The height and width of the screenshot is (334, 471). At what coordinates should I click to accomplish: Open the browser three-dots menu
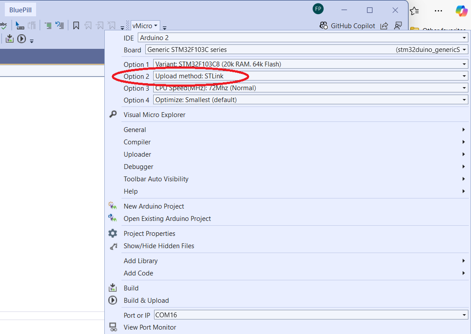click(x=438, y=11)
